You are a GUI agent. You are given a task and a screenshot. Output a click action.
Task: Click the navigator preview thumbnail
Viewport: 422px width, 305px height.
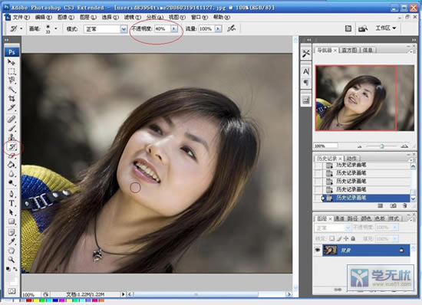click(364, 98)
